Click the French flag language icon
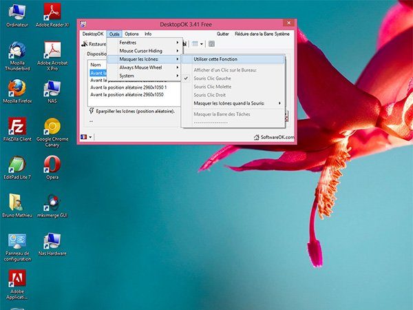The image size is (413, 310). 83,137
